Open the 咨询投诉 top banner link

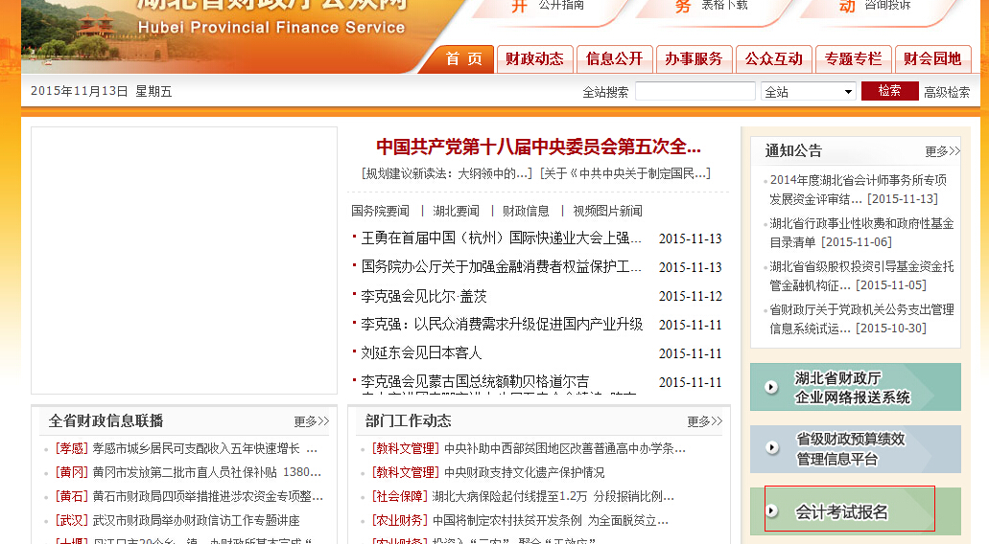pyautogui.click(x=887, y=5)
